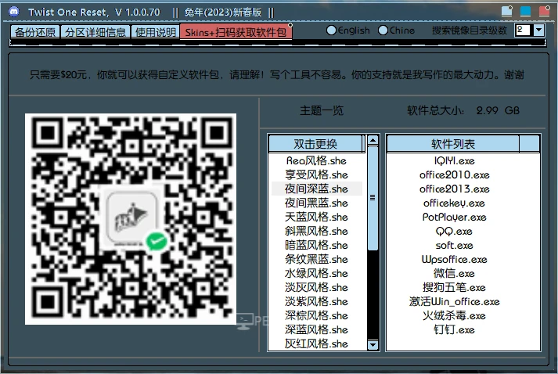This screenshot has width=558, height=374.
Task: Select 夜间黑蓝.she theme
Action: pyautogui.click(x=316, y=203)
